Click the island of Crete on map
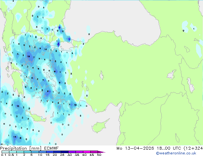Image resolution: width=203 pixels, height=156 pixels. tap(36, 117)
